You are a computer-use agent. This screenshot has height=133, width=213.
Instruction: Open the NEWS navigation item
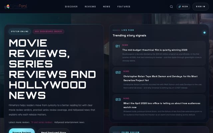click(106, 7)
